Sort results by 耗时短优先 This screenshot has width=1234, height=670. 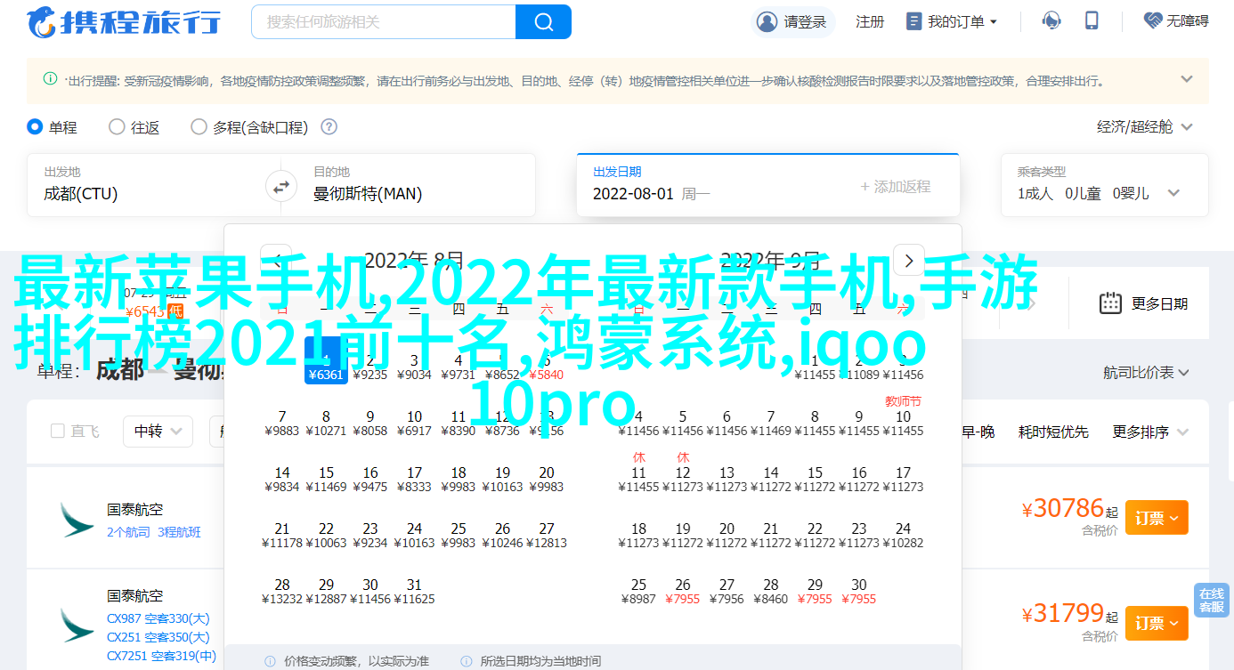[x=1053, y=432]
